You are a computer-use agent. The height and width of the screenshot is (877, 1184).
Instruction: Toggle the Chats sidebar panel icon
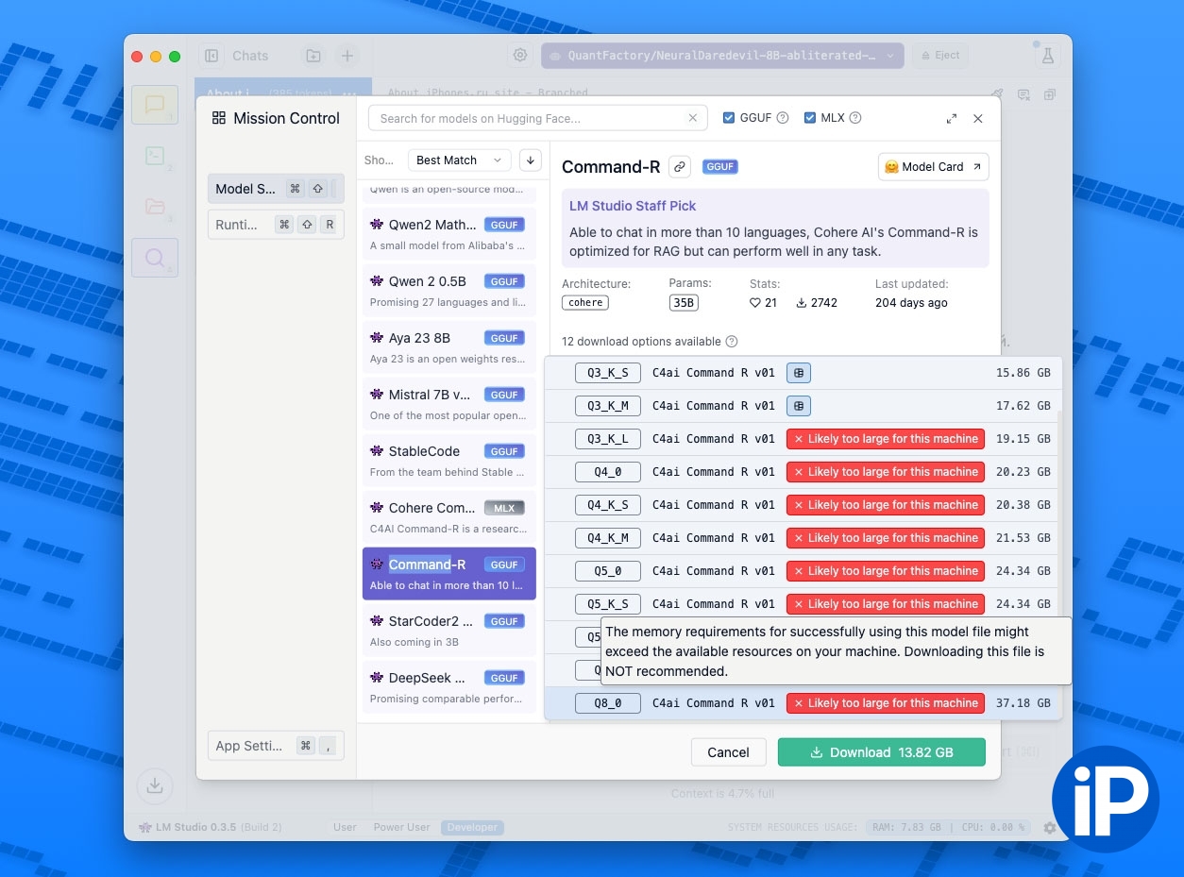(211, 56)
